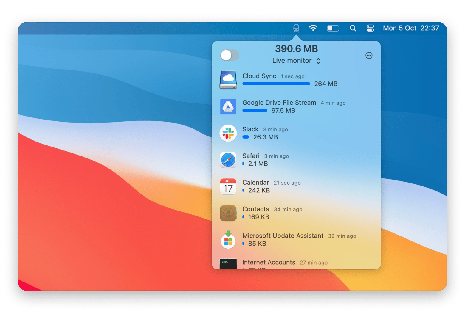
Task: Expand the Live monitor dropdown
Action: point(296,61)
